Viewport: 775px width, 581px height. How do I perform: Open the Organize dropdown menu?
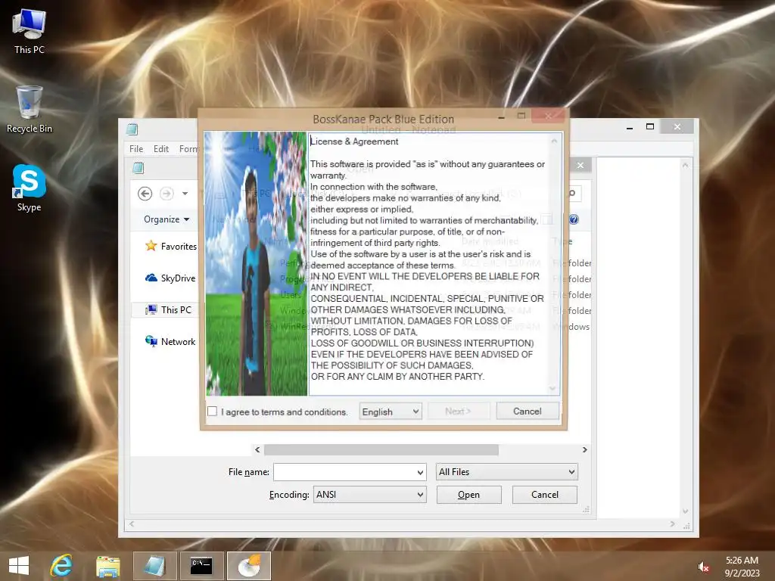coord(166,219)
